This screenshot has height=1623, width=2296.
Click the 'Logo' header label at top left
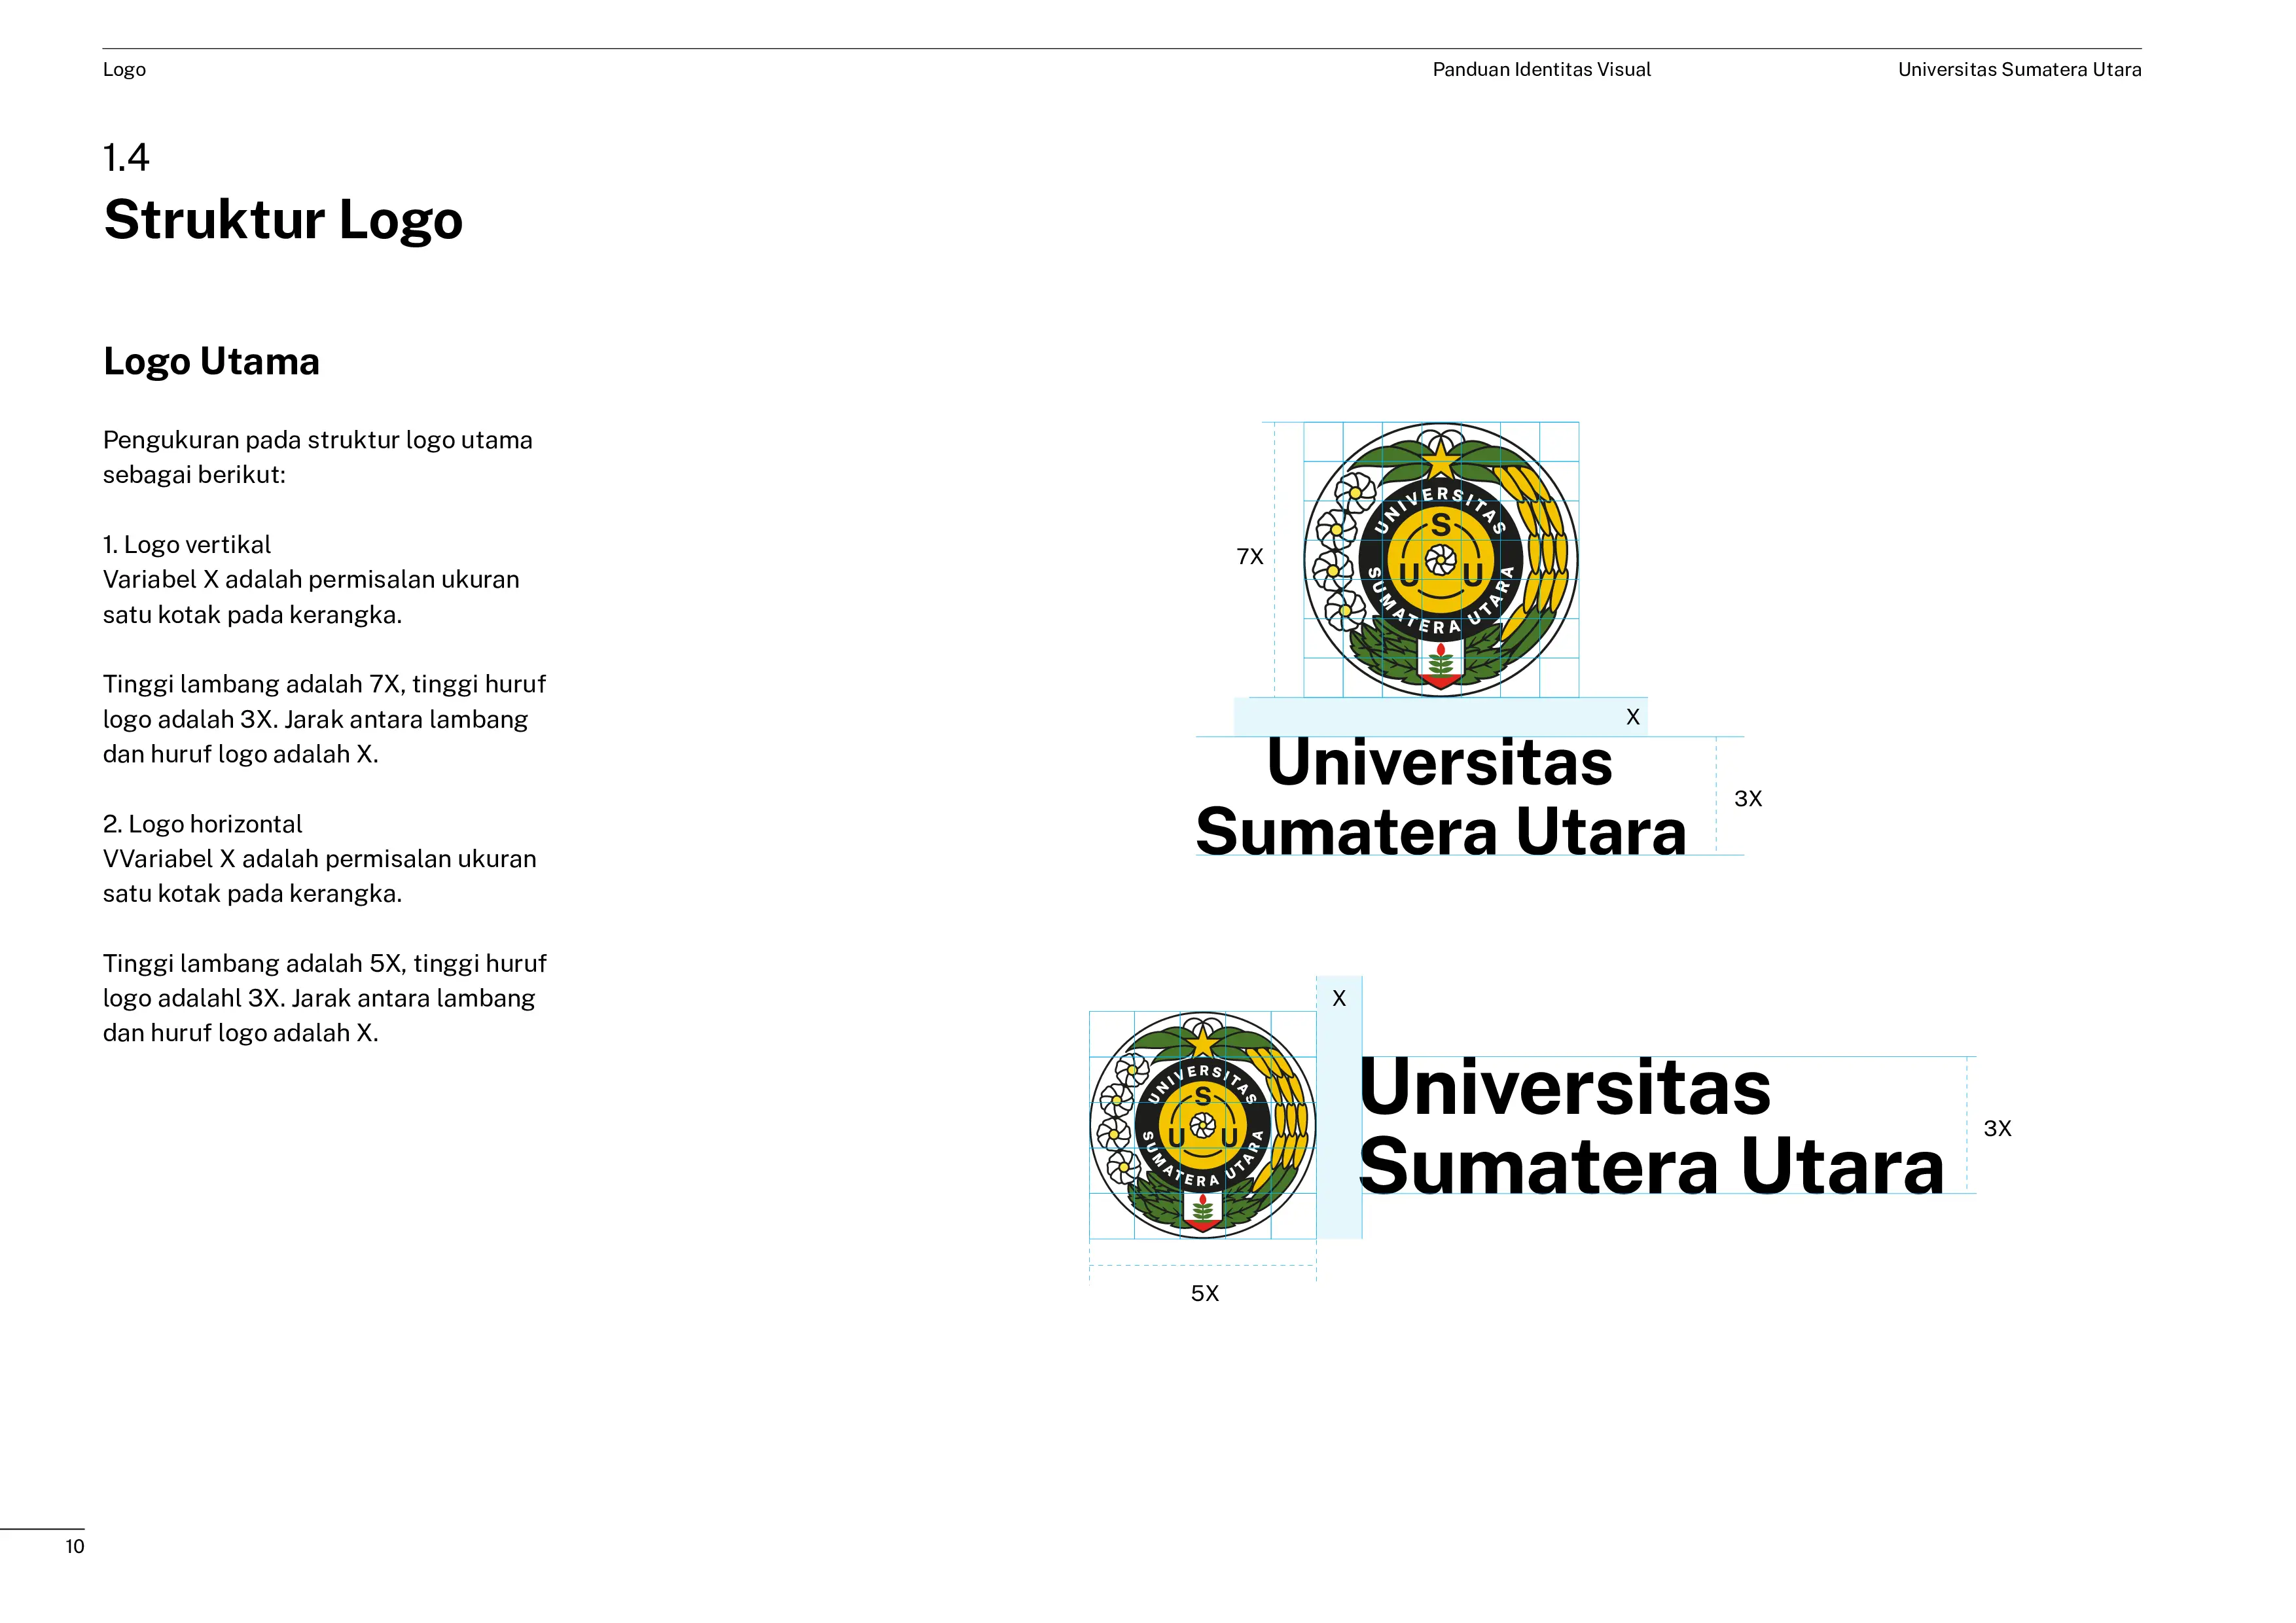click(124, 70)
